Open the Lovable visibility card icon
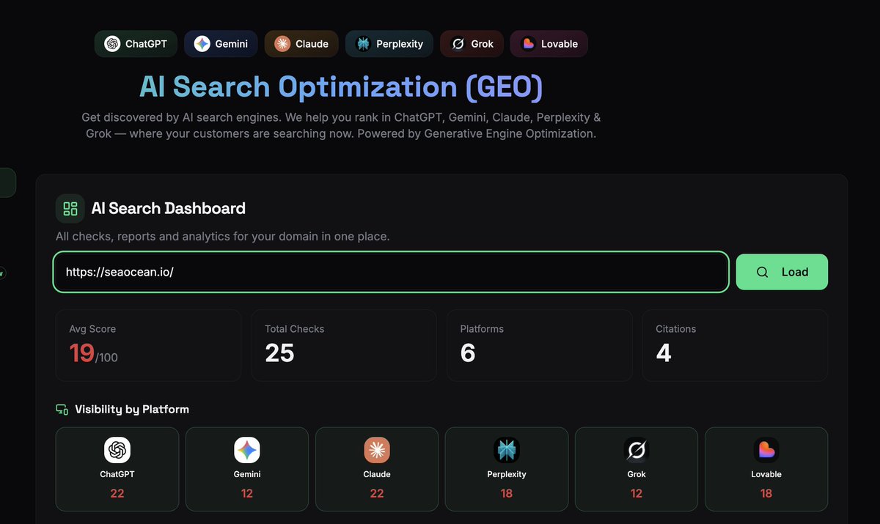The width and height of the screenshot is (880, 524). (766, 450)
